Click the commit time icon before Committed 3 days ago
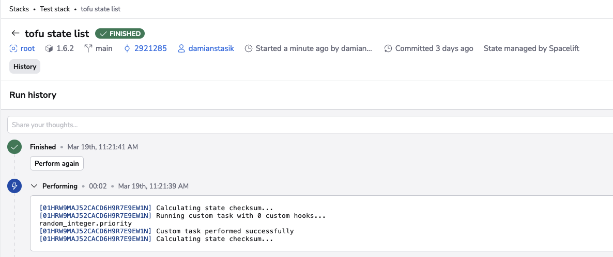Viewport: 613px width, 257px height. tap(388, 48)
